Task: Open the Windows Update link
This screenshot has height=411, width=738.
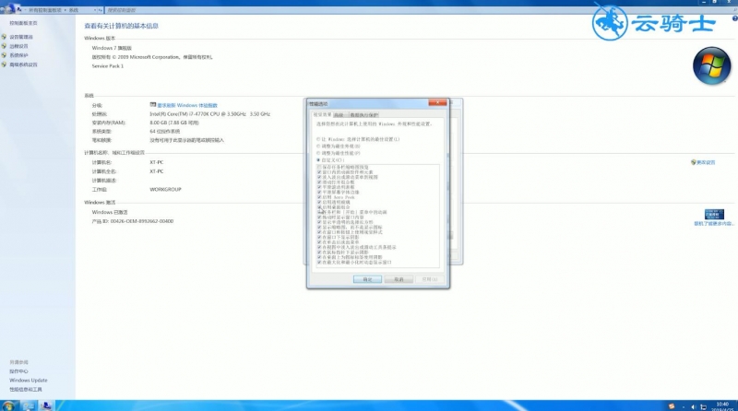Action: 29,380
